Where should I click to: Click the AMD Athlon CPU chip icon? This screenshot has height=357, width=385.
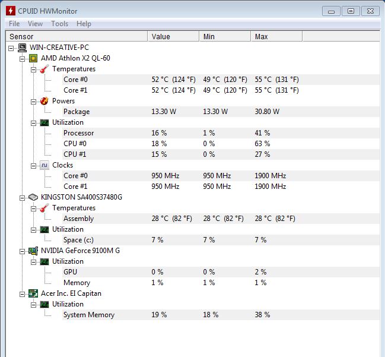point(33,58)
